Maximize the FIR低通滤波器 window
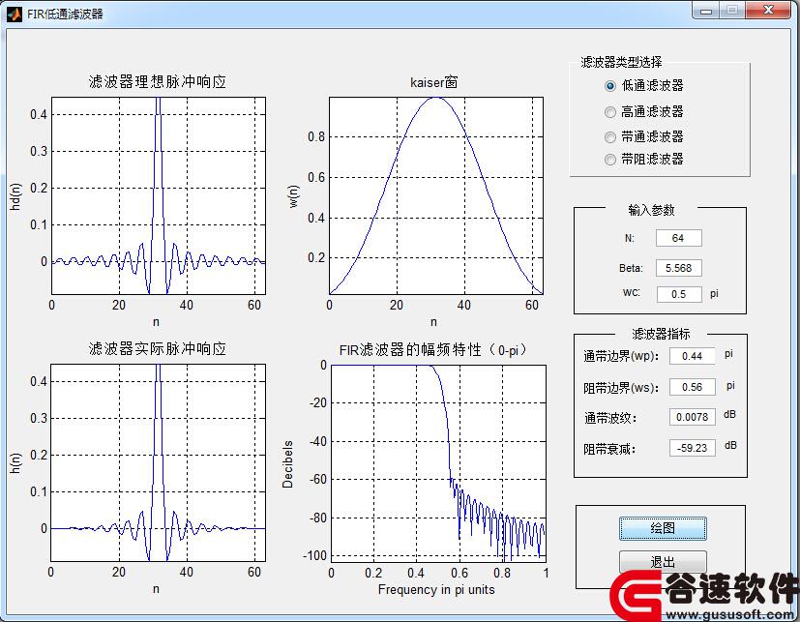800x622 pixels. pos(732,11)
